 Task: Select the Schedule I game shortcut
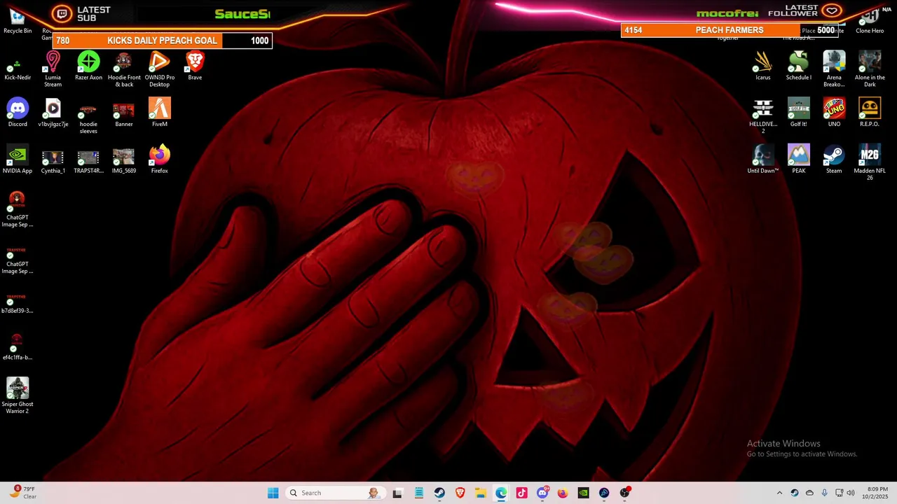point(799,66)
